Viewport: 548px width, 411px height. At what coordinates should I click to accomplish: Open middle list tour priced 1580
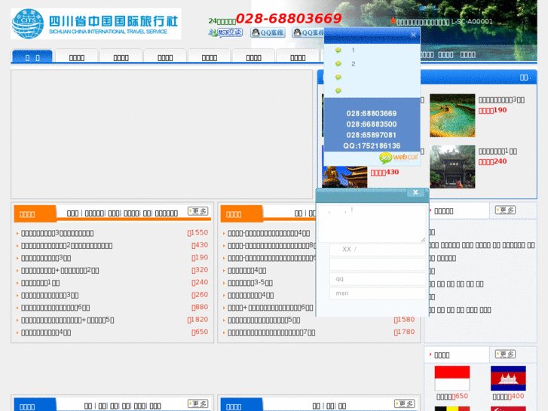264,320
